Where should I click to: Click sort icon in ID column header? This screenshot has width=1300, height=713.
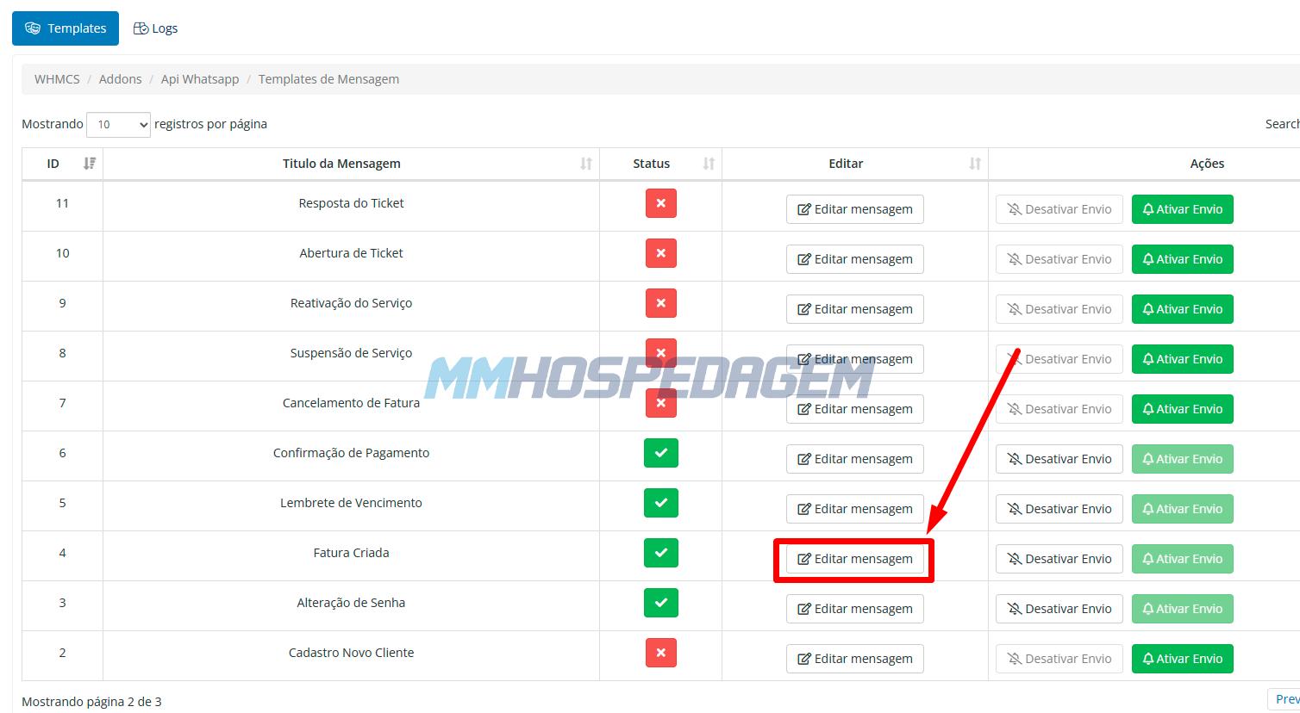pos(89,164)
